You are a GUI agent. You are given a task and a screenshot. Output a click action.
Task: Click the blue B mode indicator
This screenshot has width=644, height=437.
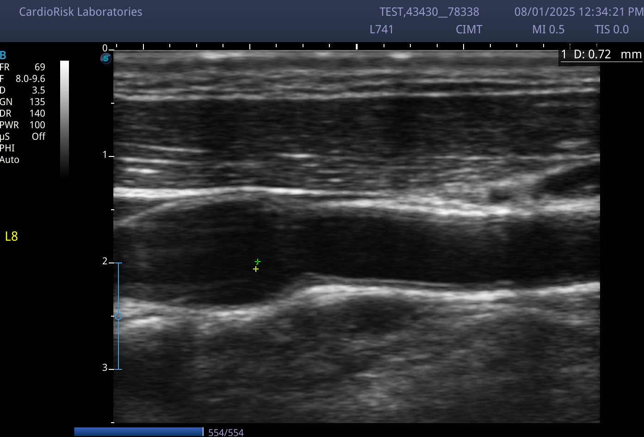point(3,56)
